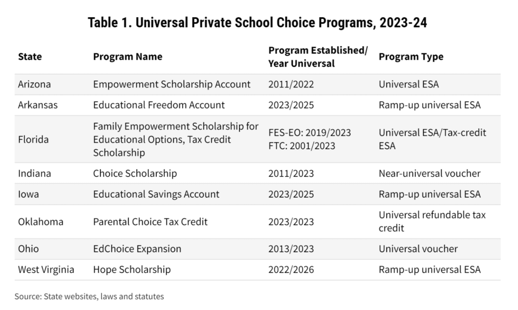
Task: Select the Arizona row state cell
Action: click(x=34, y=84)
